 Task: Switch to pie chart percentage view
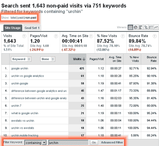tap(135, 27)
